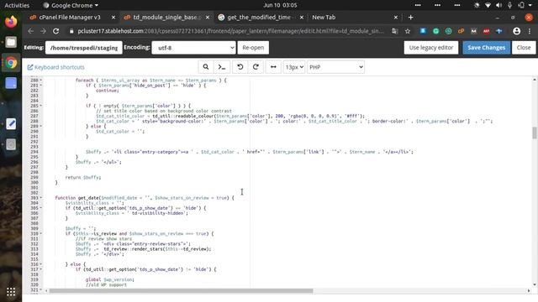Click the 'function get_date' code line
The image size is (538, 302).
click(x=145, y=198)
